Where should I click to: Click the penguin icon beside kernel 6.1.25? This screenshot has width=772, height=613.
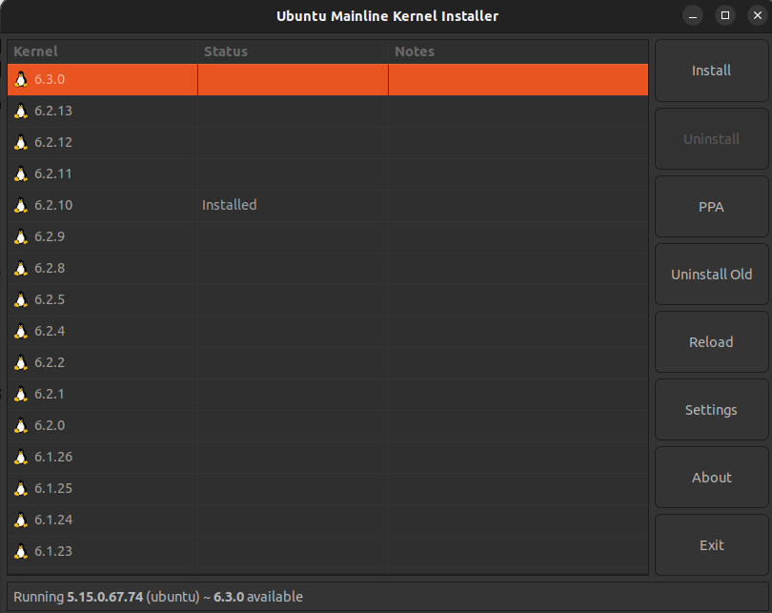click(x=21, y=489)
